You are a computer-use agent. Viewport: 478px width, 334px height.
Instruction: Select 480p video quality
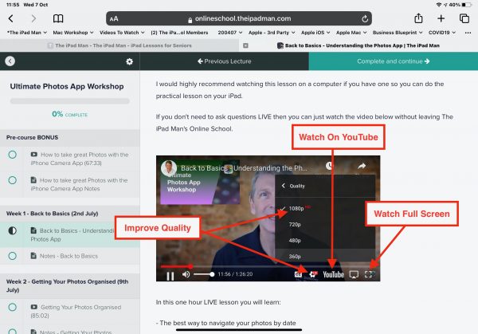coord(325,241)
